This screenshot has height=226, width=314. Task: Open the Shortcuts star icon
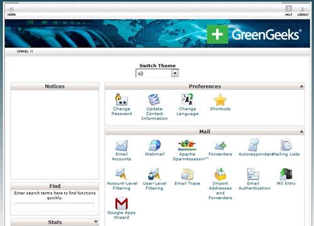click(x=220, y=100)
